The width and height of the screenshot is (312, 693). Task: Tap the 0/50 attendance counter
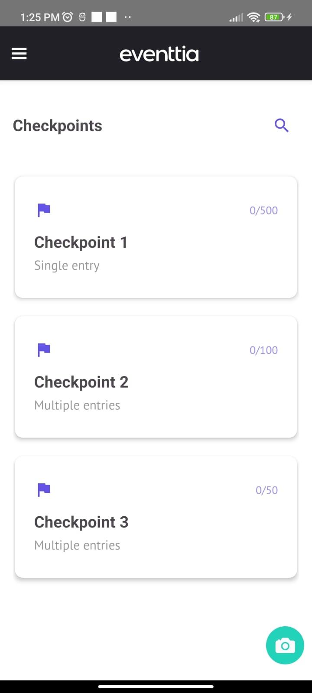[x=266, y=490]
